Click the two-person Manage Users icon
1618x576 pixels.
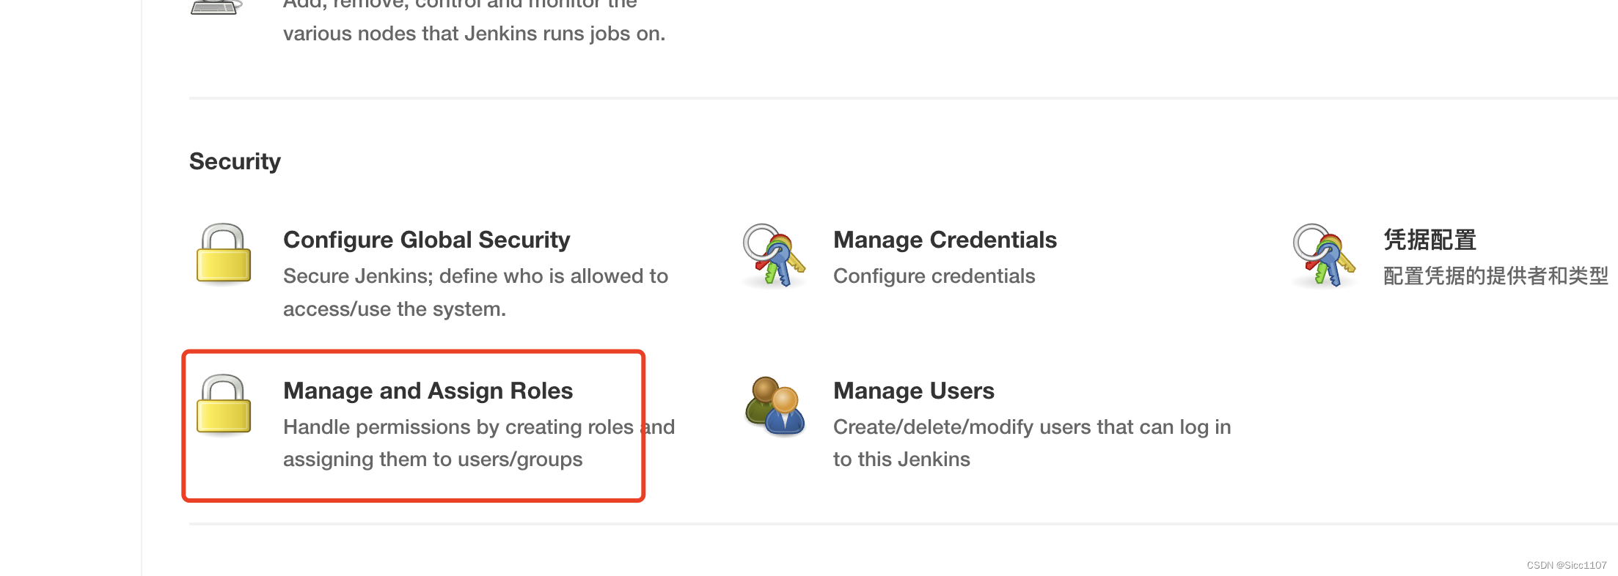coord(775,406)
